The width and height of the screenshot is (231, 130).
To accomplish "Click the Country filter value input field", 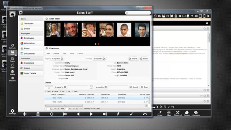I will click(x=117, y=58).
